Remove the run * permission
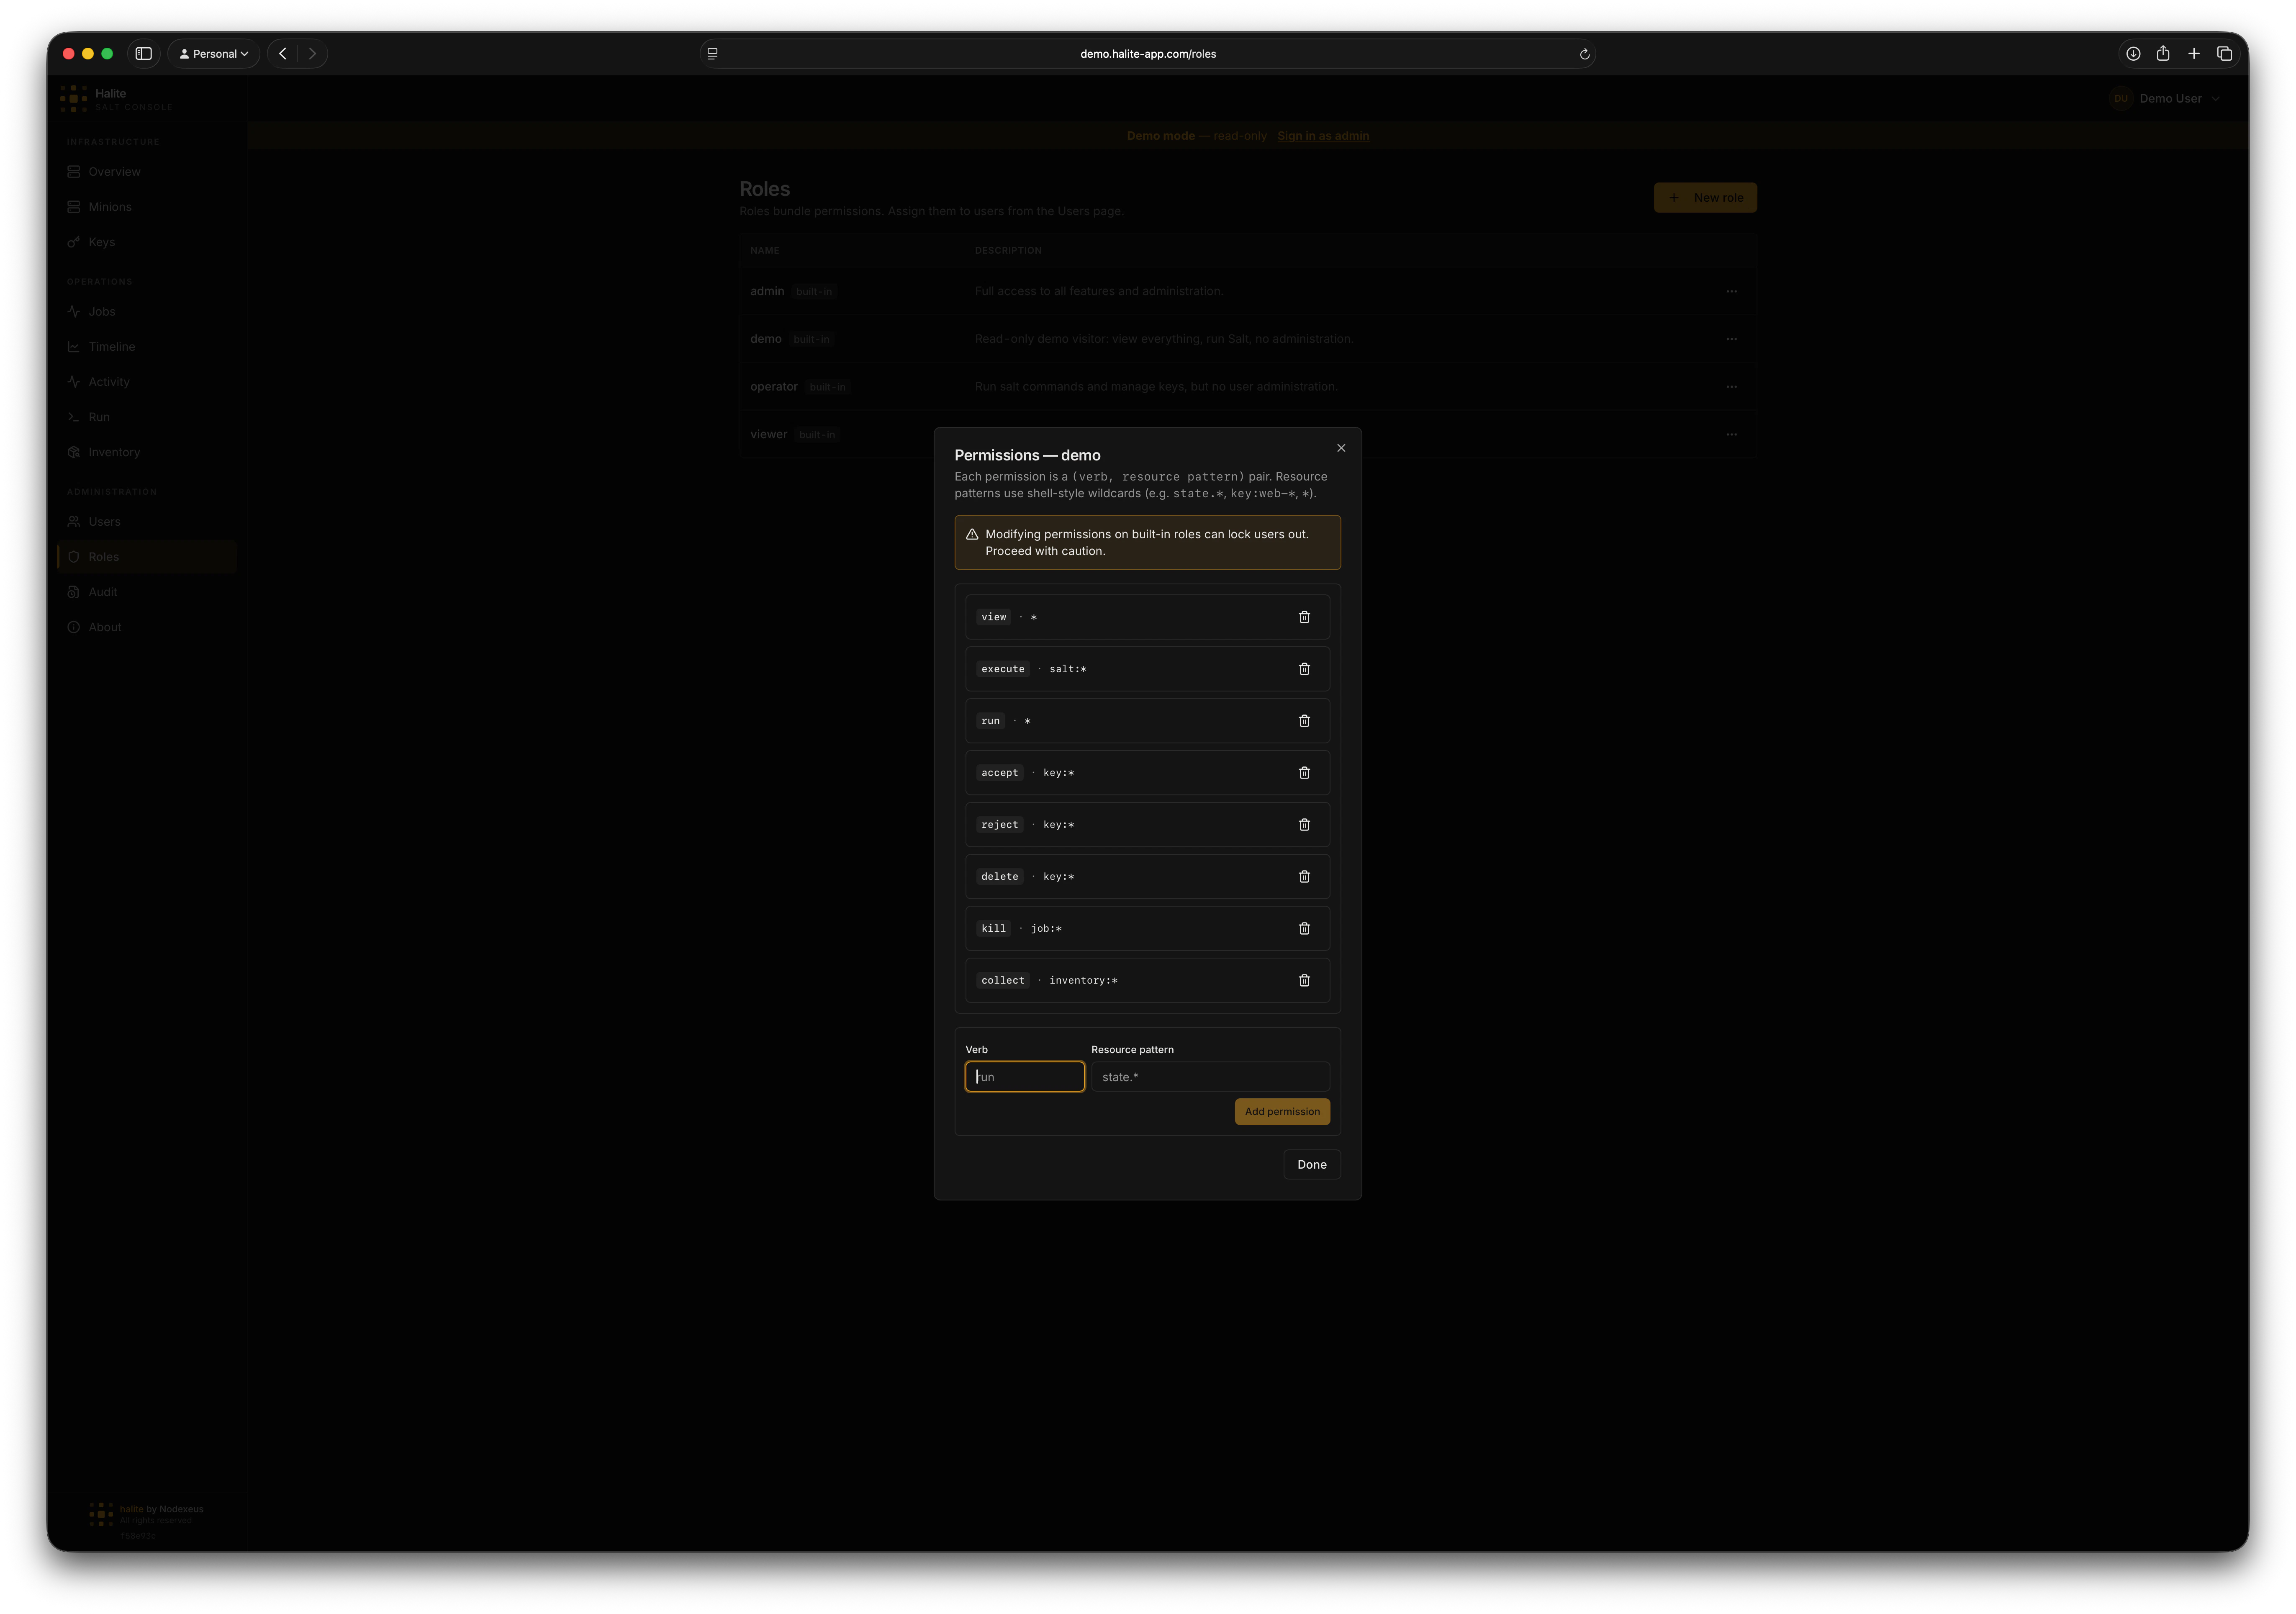The height and width of the screenshot is (1614, 2296). click(1304, 721)
